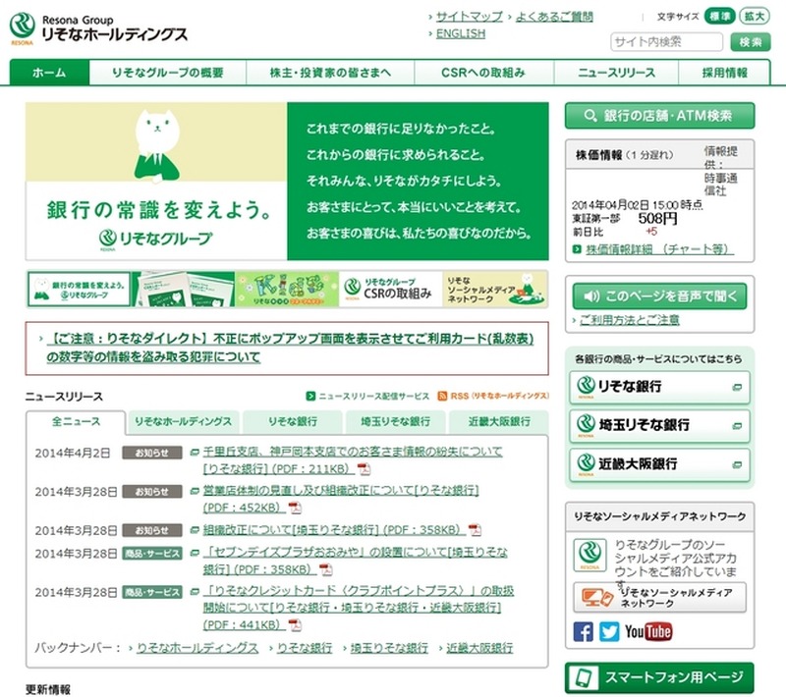Open 銀行の店舗・ATM検索 button
Viewport: 786px width, 697px height.
[659, 116]
